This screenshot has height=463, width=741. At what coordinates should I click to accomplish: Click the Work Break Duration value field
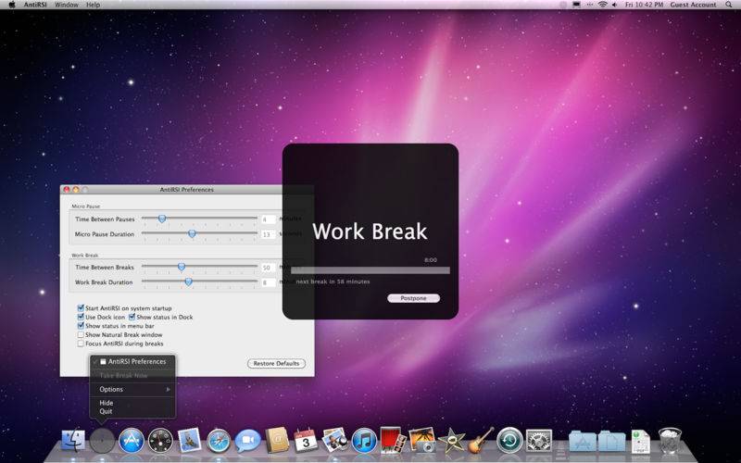coord(268,282)
